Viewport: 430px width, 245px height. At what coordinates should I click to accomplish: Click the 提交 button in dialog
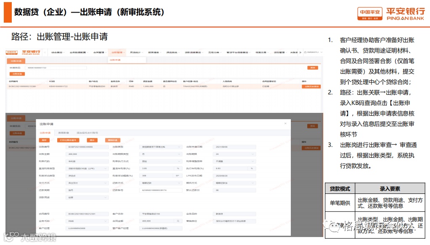pyautogui.click(x=92, y=140)
